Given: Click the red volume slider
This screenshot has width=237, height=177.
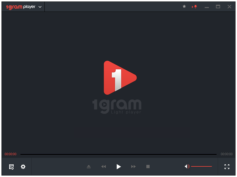Looking at the screenshot, I should point(201,167).
